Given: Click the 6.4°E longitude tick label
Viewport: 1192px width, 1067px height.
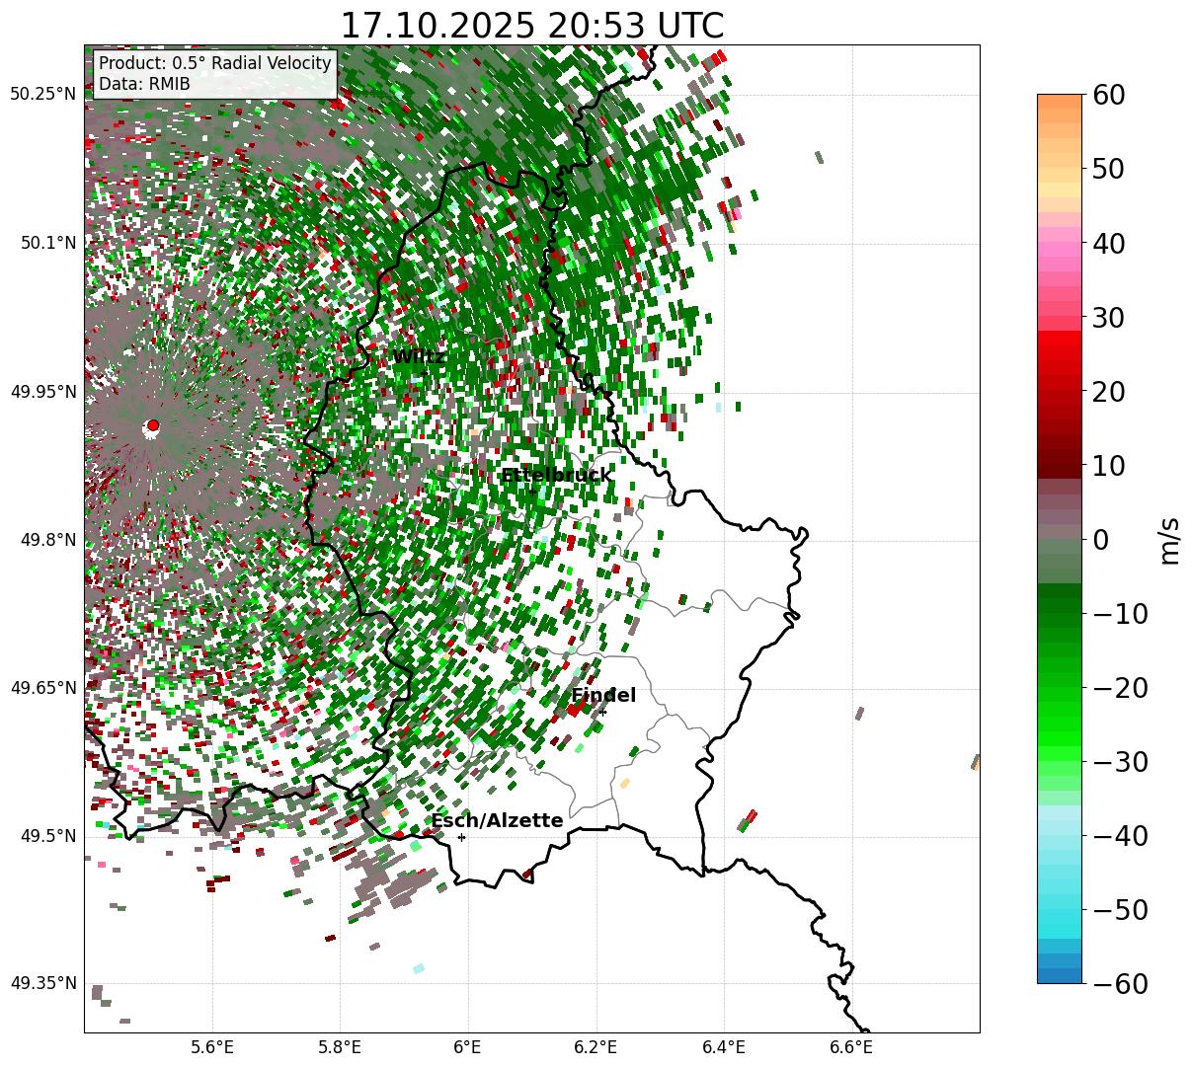Looking at the screenshot, I should [x=724, y=1046].
